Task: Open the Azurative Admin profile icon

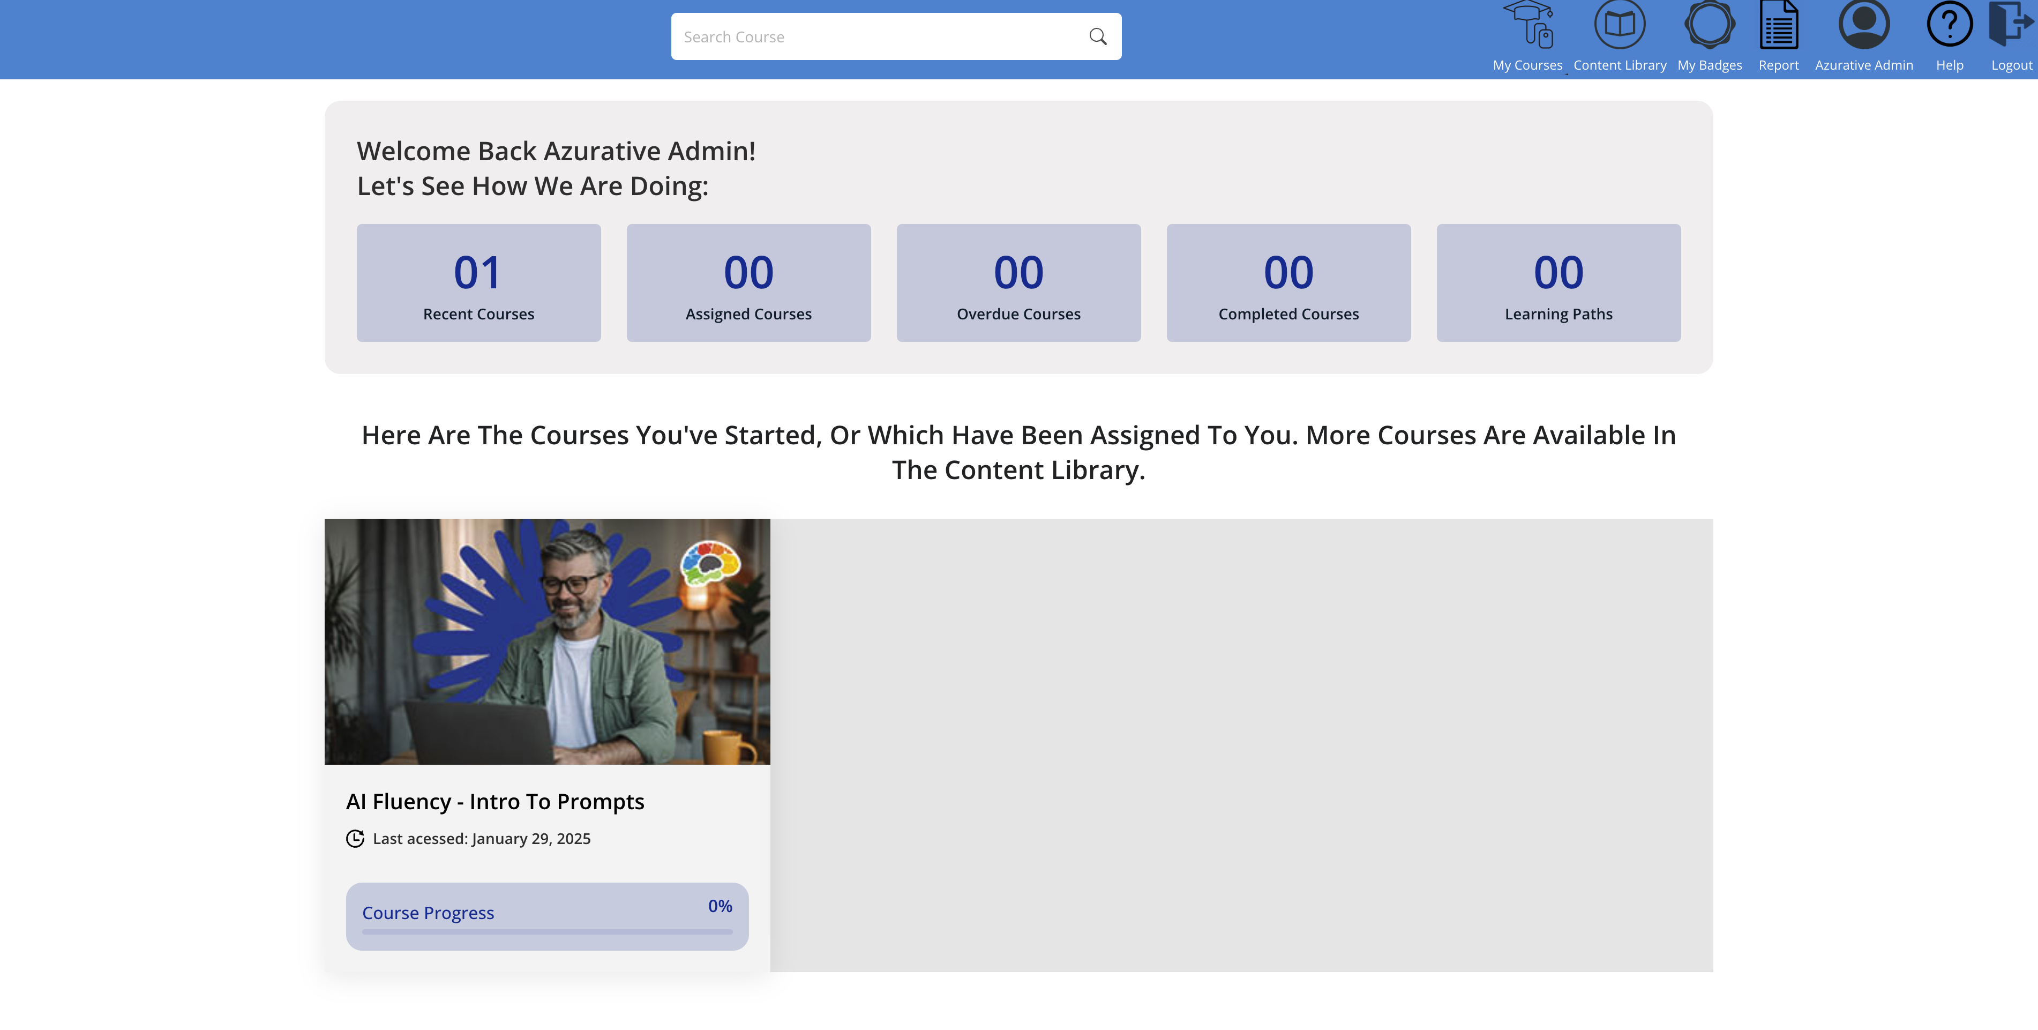Action: (1864, 25)
